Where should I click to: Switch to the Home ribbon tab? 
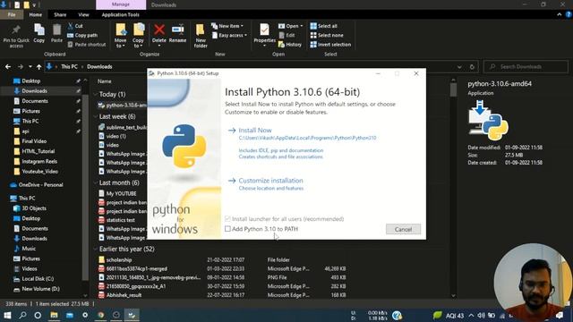pyautogui.click(x=36, y=14)
